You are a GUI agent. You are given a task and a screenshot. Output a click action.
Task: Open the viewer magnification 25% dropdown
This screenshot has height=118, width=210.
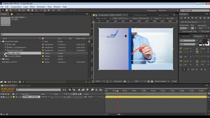coord(100,81)
